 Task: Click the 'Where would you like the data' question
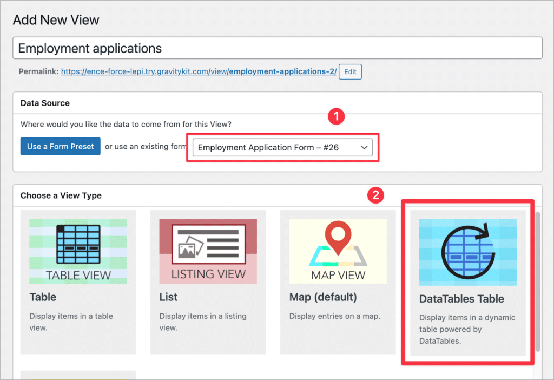click(x=126, y=124)
